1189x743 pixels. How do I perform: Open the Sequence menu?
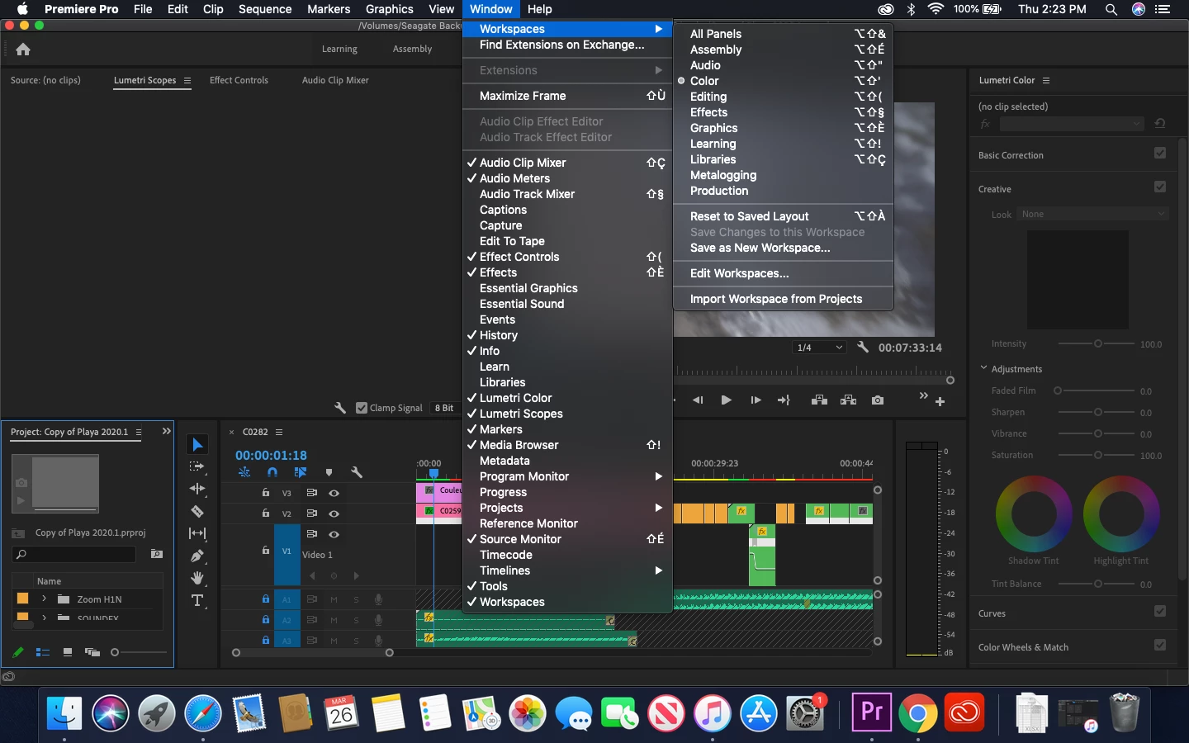click(x=264, y=9)
